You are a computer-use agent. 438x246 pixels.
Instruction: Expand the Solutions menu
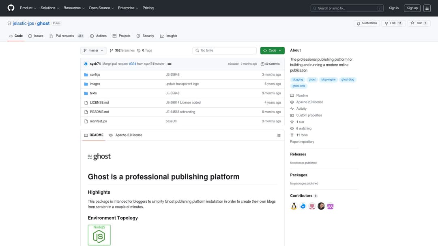click(50, 8)
